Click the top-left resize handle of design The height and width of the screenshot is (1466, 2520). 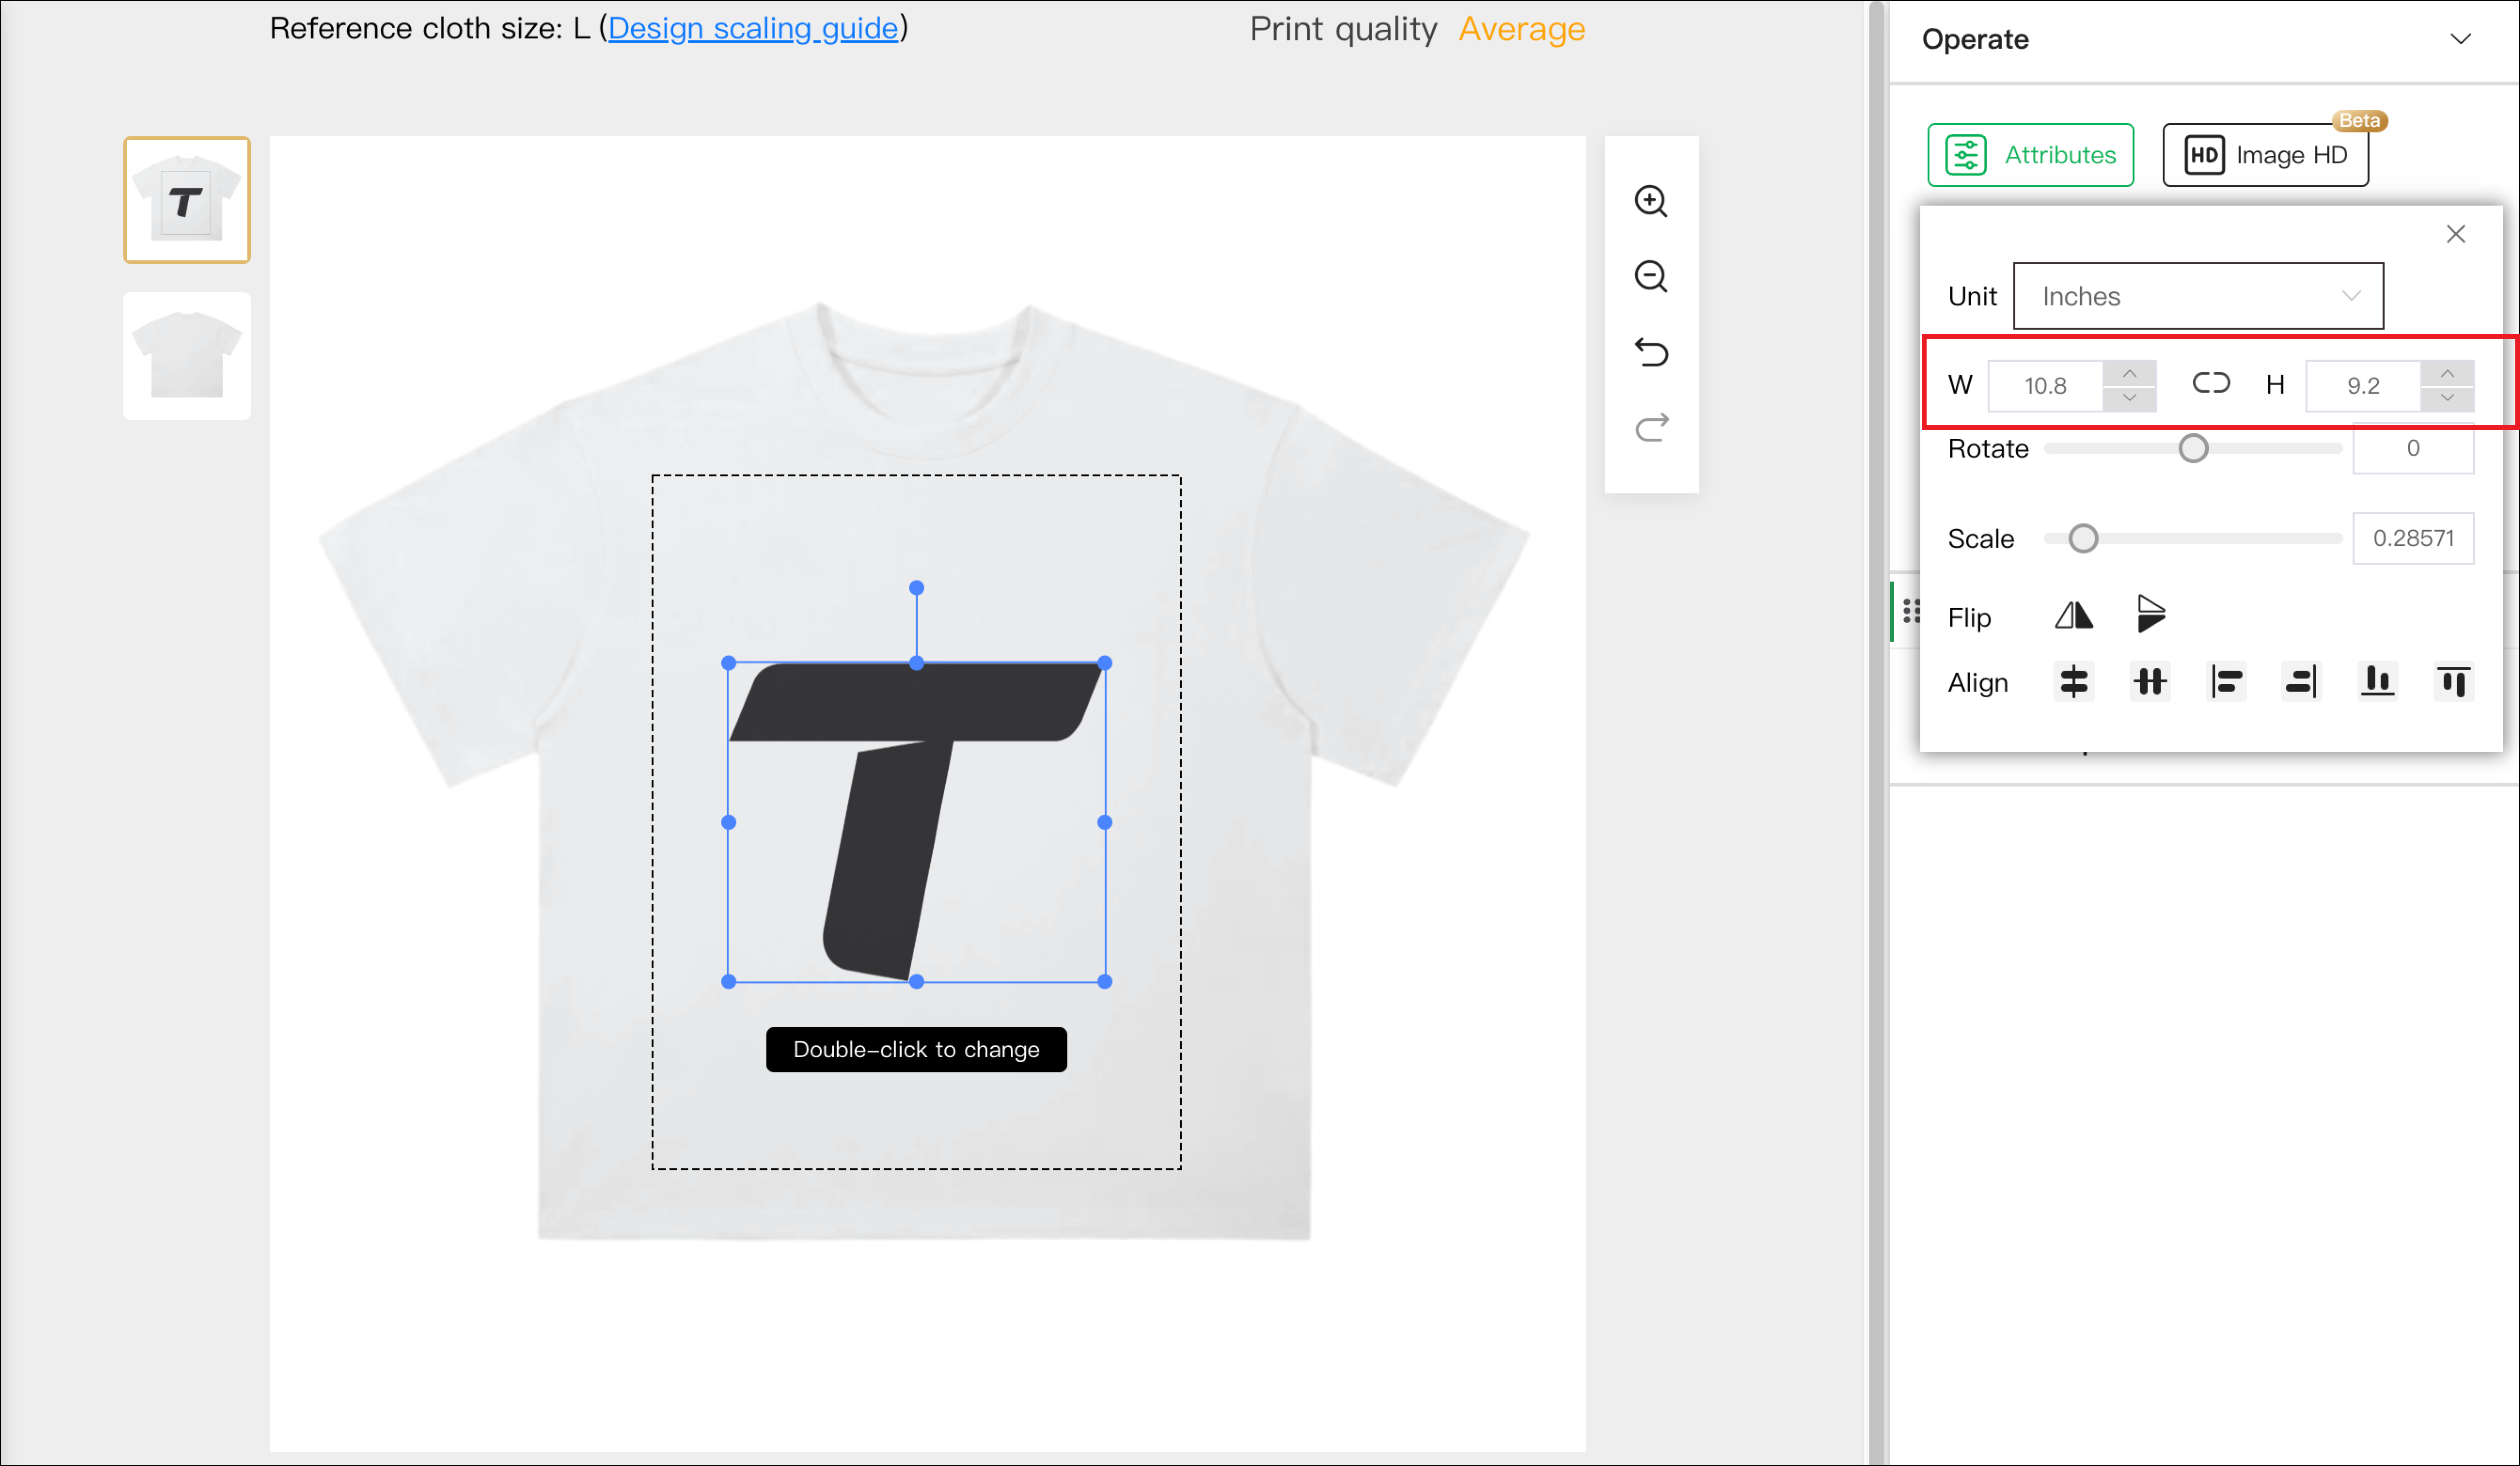tap(729, 663)
